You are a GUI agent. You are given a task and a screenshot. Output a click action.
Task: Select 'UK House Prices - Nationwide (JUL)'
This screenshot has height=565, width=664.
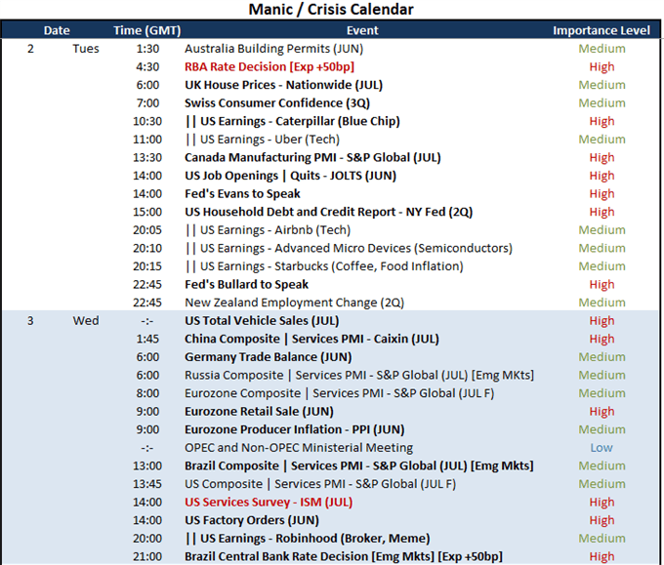click(x=283, y=85)
